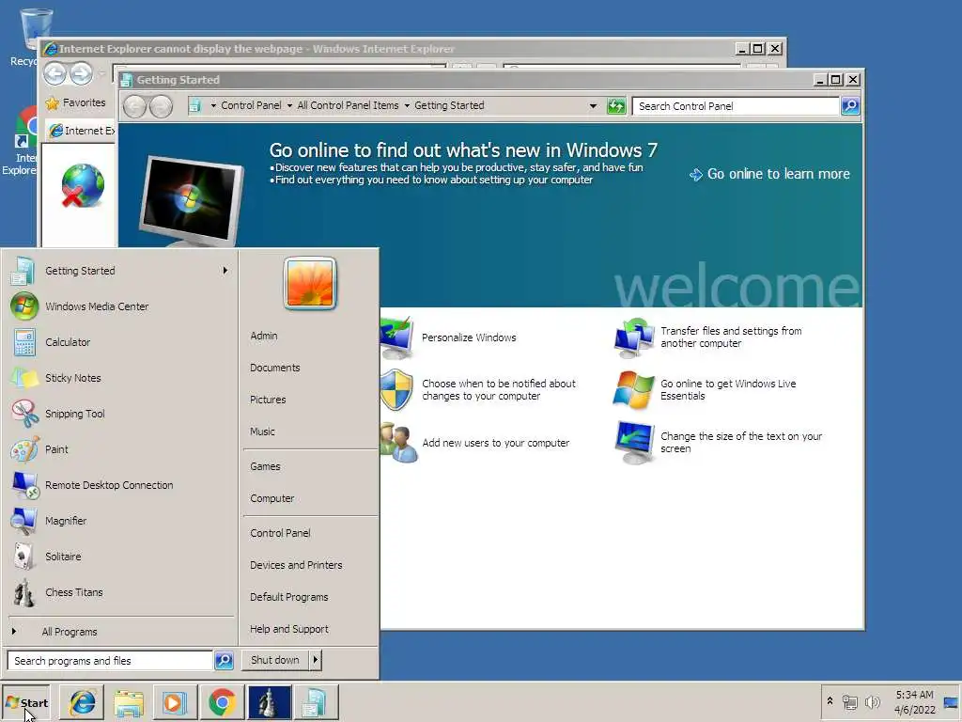Click Go online to learn more

pos(770,174)
